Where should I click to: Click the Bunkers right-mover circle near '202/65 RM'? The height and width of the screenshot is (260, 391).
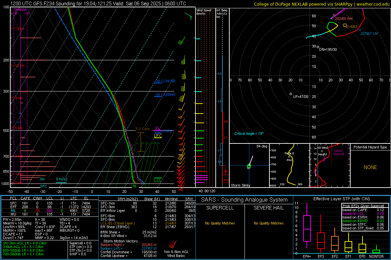[x=334, y=15]
